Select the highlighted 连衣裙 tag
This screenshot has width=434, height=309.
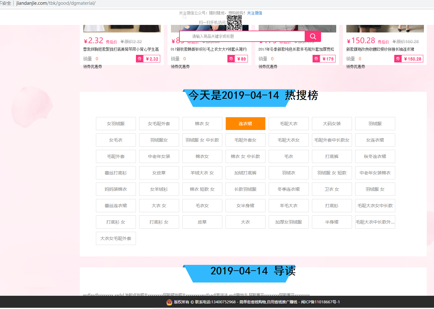click(x=245, y=124)
